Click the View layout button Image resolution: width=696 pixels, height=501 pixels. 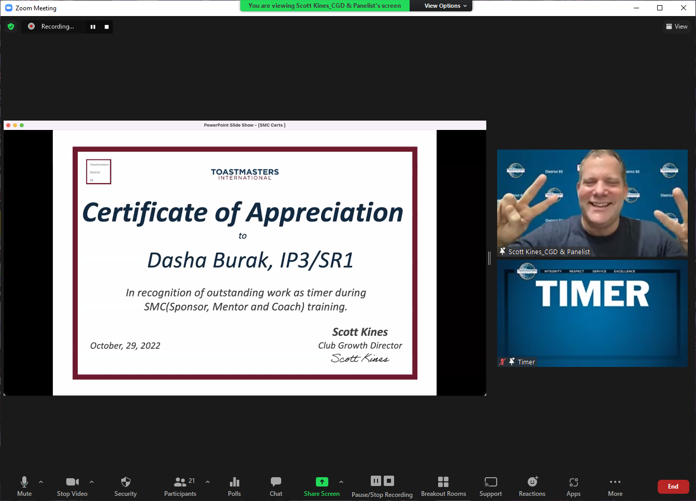point(677,26)
